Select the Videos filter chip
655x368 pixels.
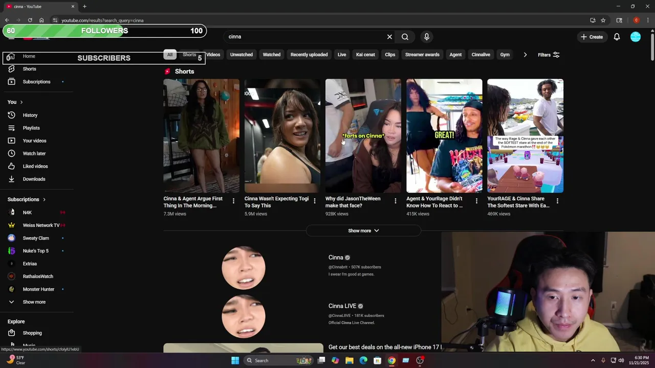213,55
